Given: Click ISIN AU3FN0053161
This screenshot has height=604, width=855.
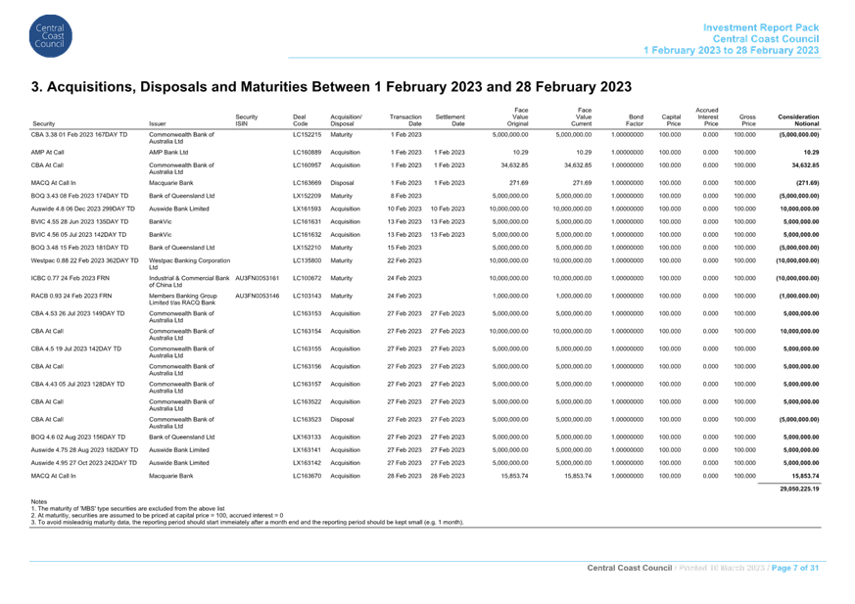Looking at the screenshot, I should pos(257,279).
